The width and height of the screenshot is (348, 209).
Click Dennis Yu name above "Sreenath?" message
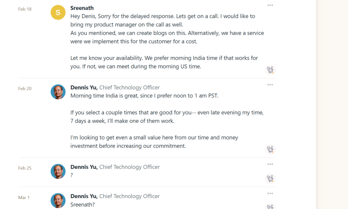pos(84,196)
